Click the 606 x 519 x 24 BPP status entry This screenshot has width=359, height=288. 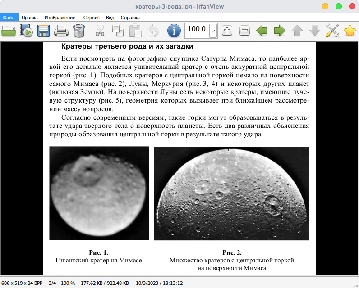pos(22,283)
